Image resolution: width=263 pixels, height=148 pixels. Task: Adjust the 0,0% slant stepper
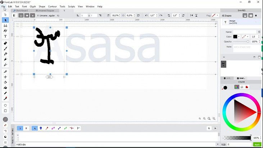point(134,15)
